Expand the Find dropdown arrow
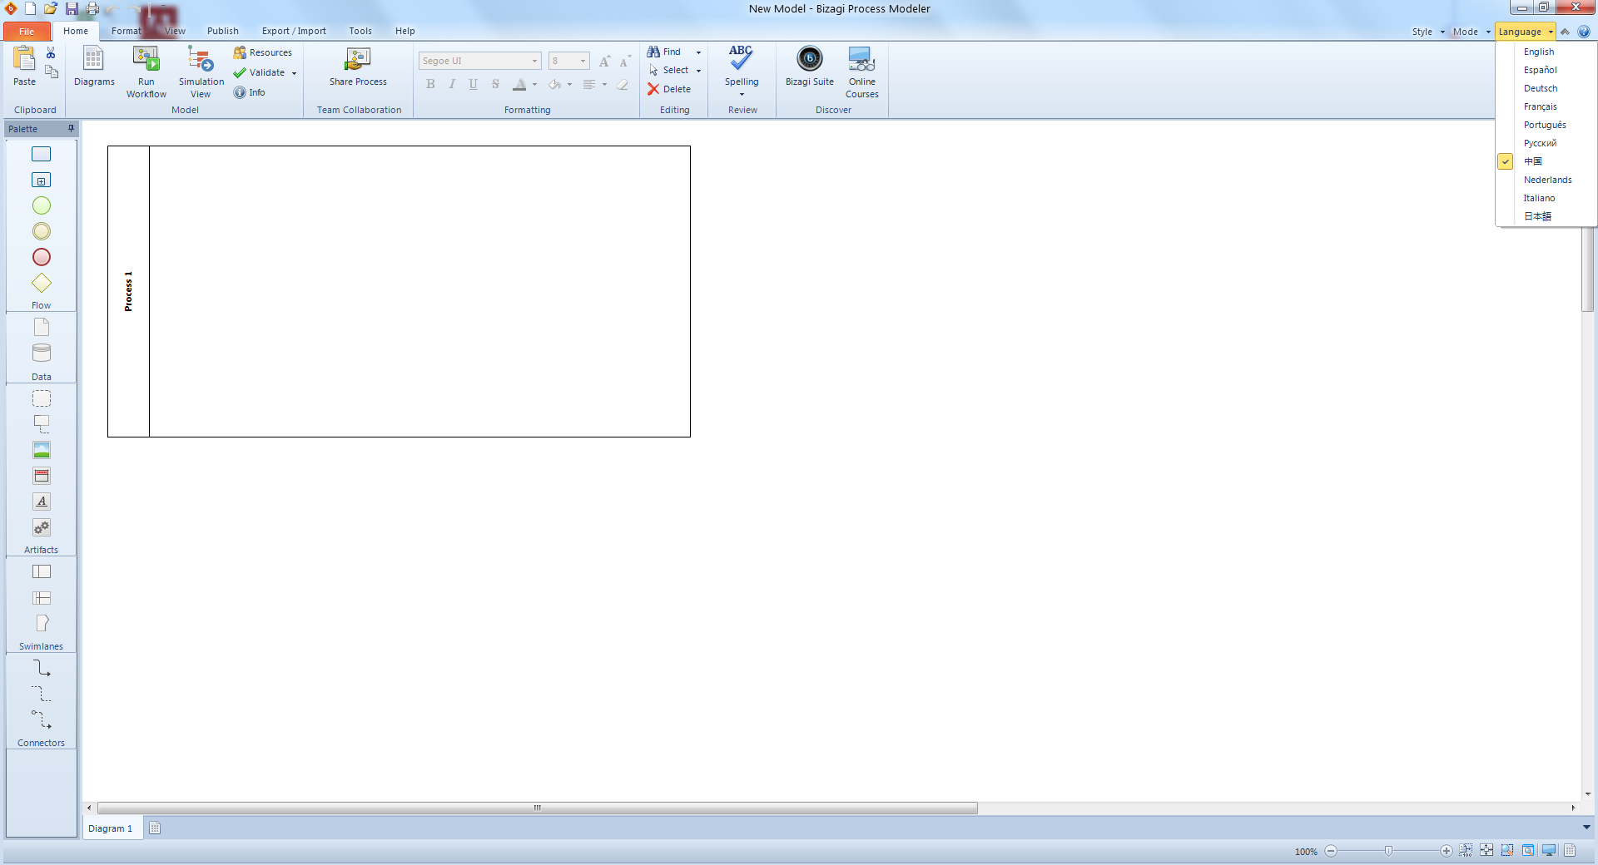1598x865 pixels. tap(698, 52)
